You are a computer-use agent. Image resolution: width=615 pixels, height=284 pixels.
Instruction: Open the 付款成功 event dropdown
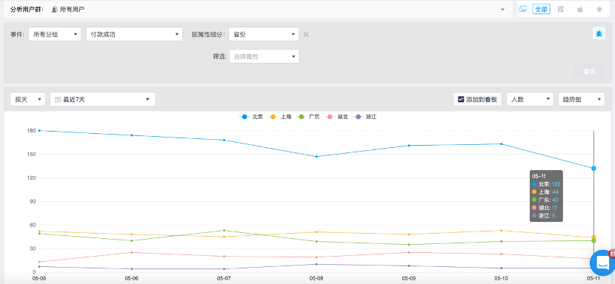(135, 34)
